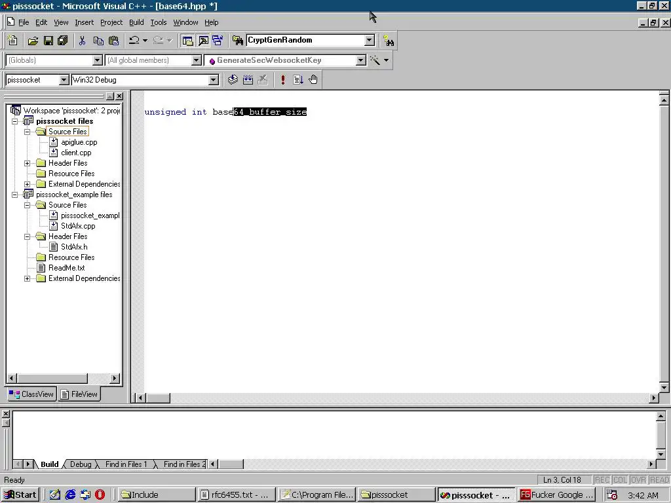Open the GenerateSecWebsocketKey members dropdown

pos(361,60)
